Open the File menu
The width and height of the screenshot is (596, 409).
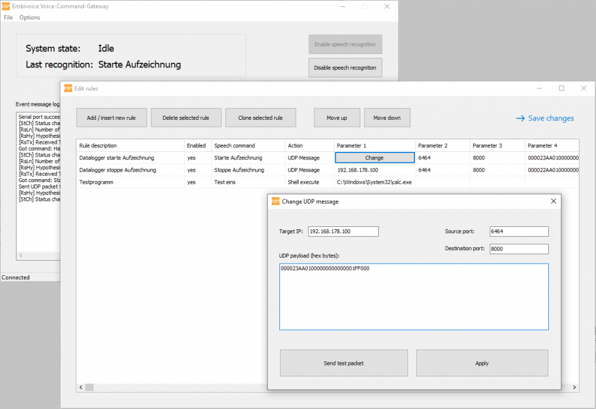(x=8, y=17)
